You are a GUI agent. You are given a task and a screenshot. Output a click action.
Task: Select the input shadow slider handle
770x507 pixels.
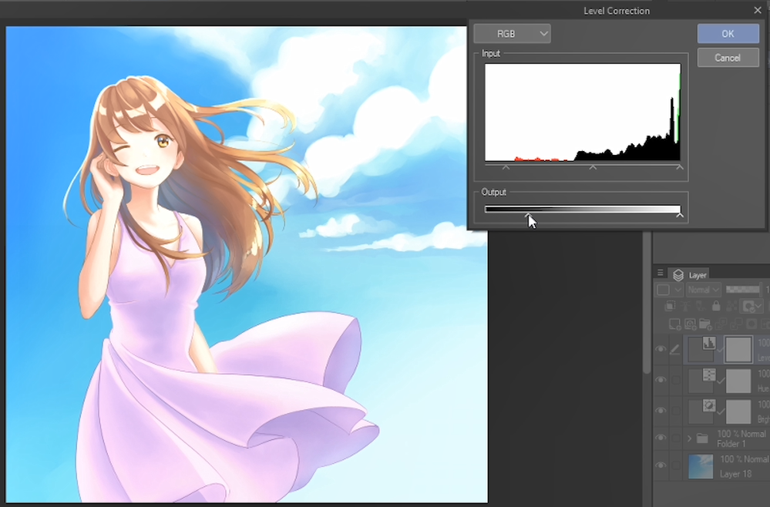pyautogui.click(x=506, y=167)
